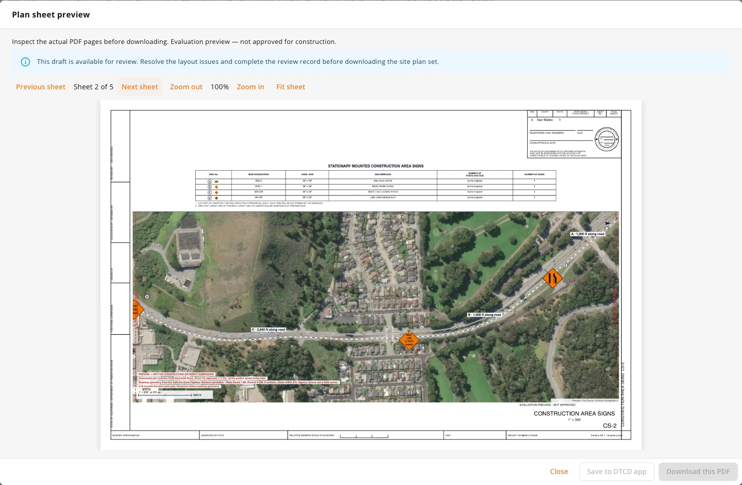Click the '500 ft' map scale bar
The width and height of the screenshot is (742, 485).
pyautogui.click(x=170, y=395)
